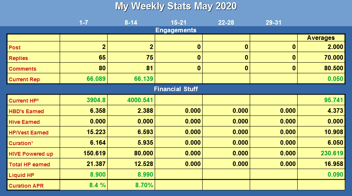This screenshot has width=352, height=196.
Task: Click the HIVE Powered up value '150.619'
Action: (x=95, y=153)
